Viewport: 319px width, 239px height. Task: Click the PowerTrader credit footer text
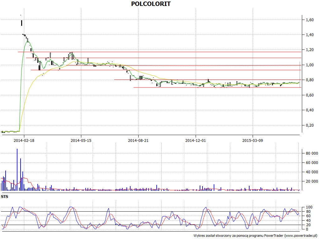[x=255, y=236]
